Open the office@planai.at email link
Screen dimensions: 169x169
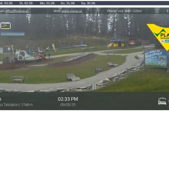tap(17, 11)
